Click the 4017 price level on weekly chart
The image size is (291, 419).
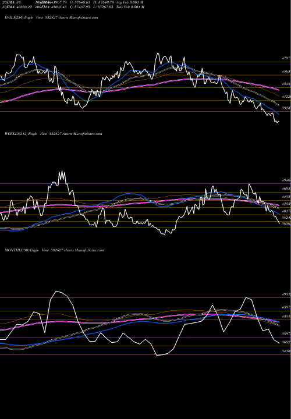(x=286, y=211)
